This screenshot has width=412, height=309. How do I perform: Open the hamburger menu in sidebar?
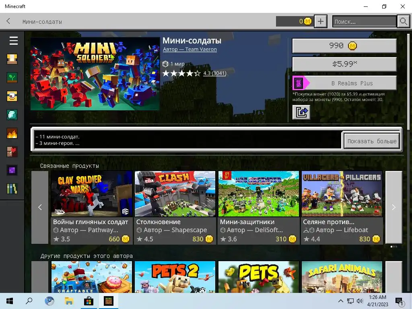tap(13, 41)
